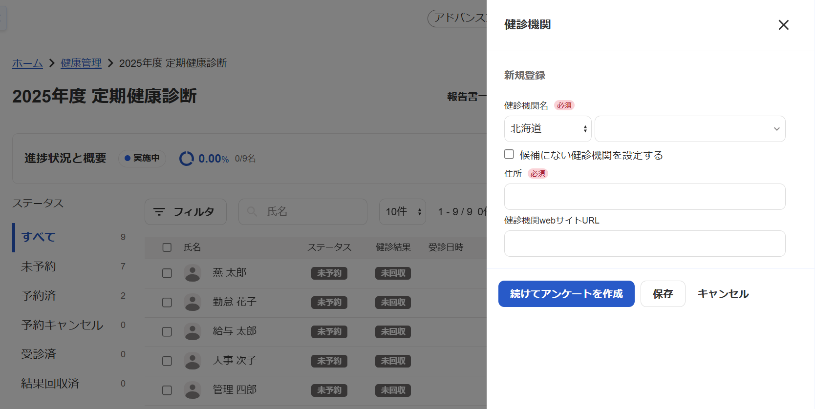This screenshot has width=815, height=409.
Task: Click the 氏名 search field
Action: tap(303, 212)
